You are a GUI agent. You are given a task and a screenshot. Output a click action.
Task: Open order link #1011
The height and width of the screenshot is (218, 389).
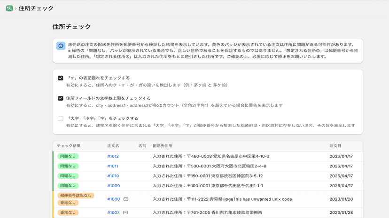(x=113, y=166)
